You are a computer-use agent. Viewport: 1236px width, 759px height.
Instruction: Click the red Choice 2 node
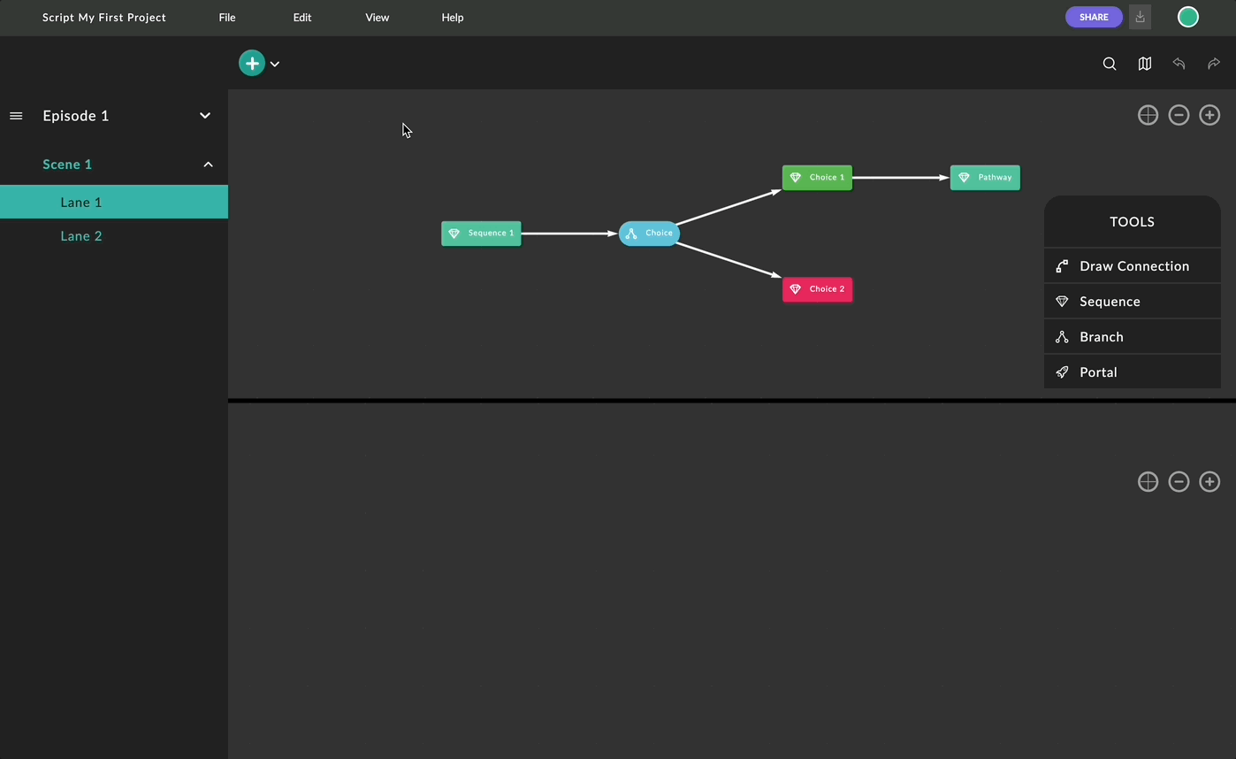[x=817, y=289]
